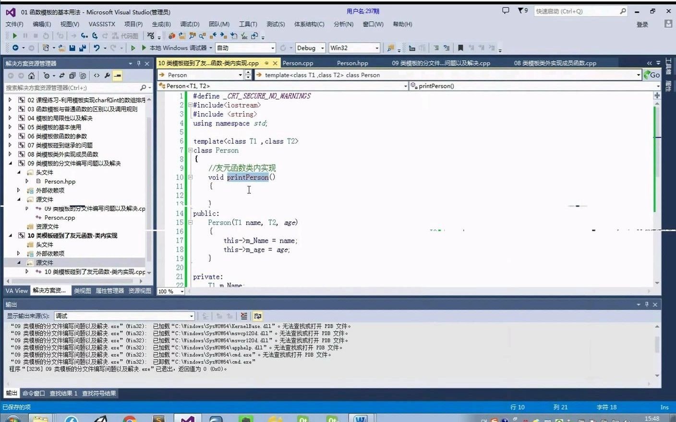Click the Home icon in Solution Explorer toolbar
676x422 pixels.
point(31,75)
